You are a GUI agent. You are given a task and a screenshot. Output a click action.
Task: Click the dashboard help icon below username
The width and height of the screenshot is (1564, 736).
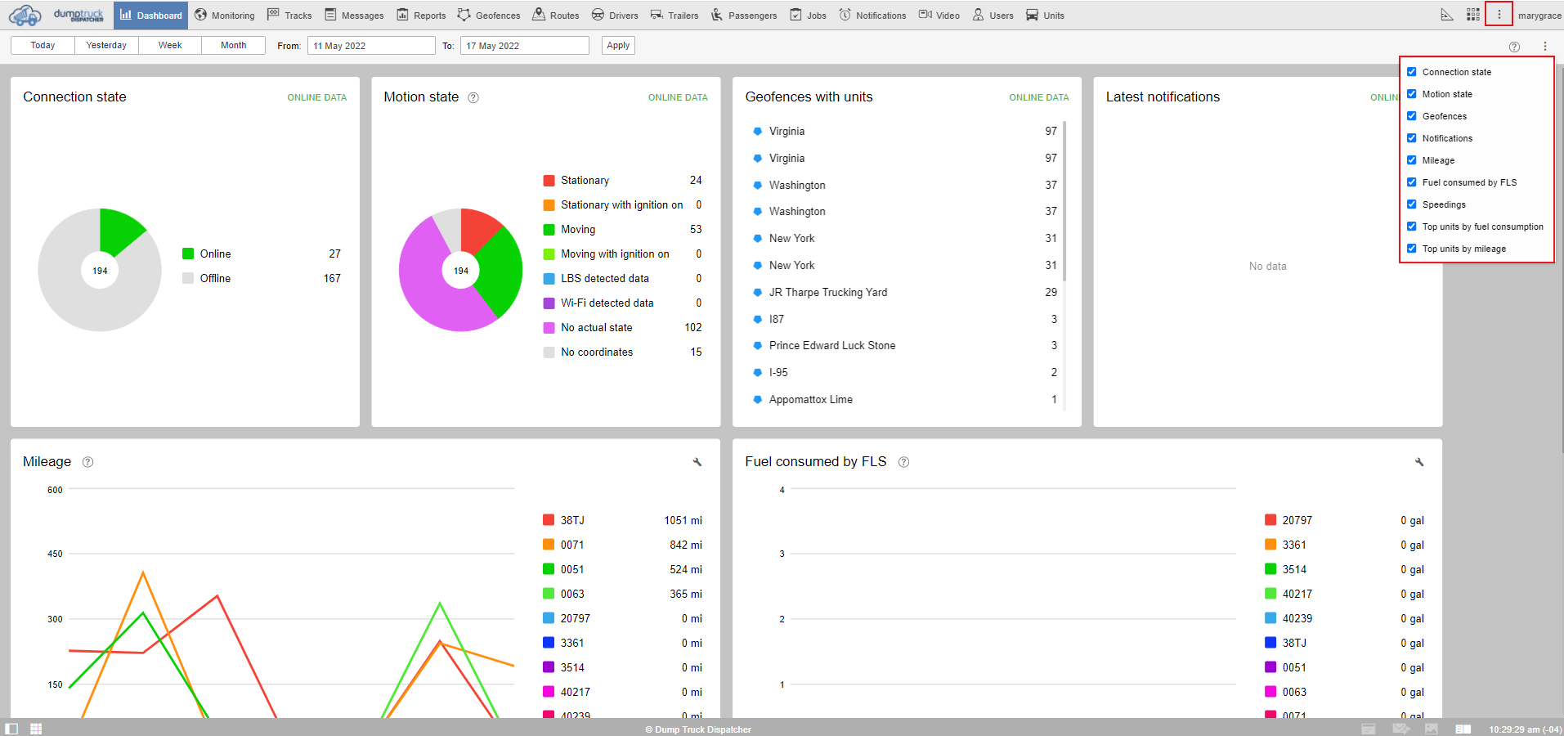coord(1514,47)
